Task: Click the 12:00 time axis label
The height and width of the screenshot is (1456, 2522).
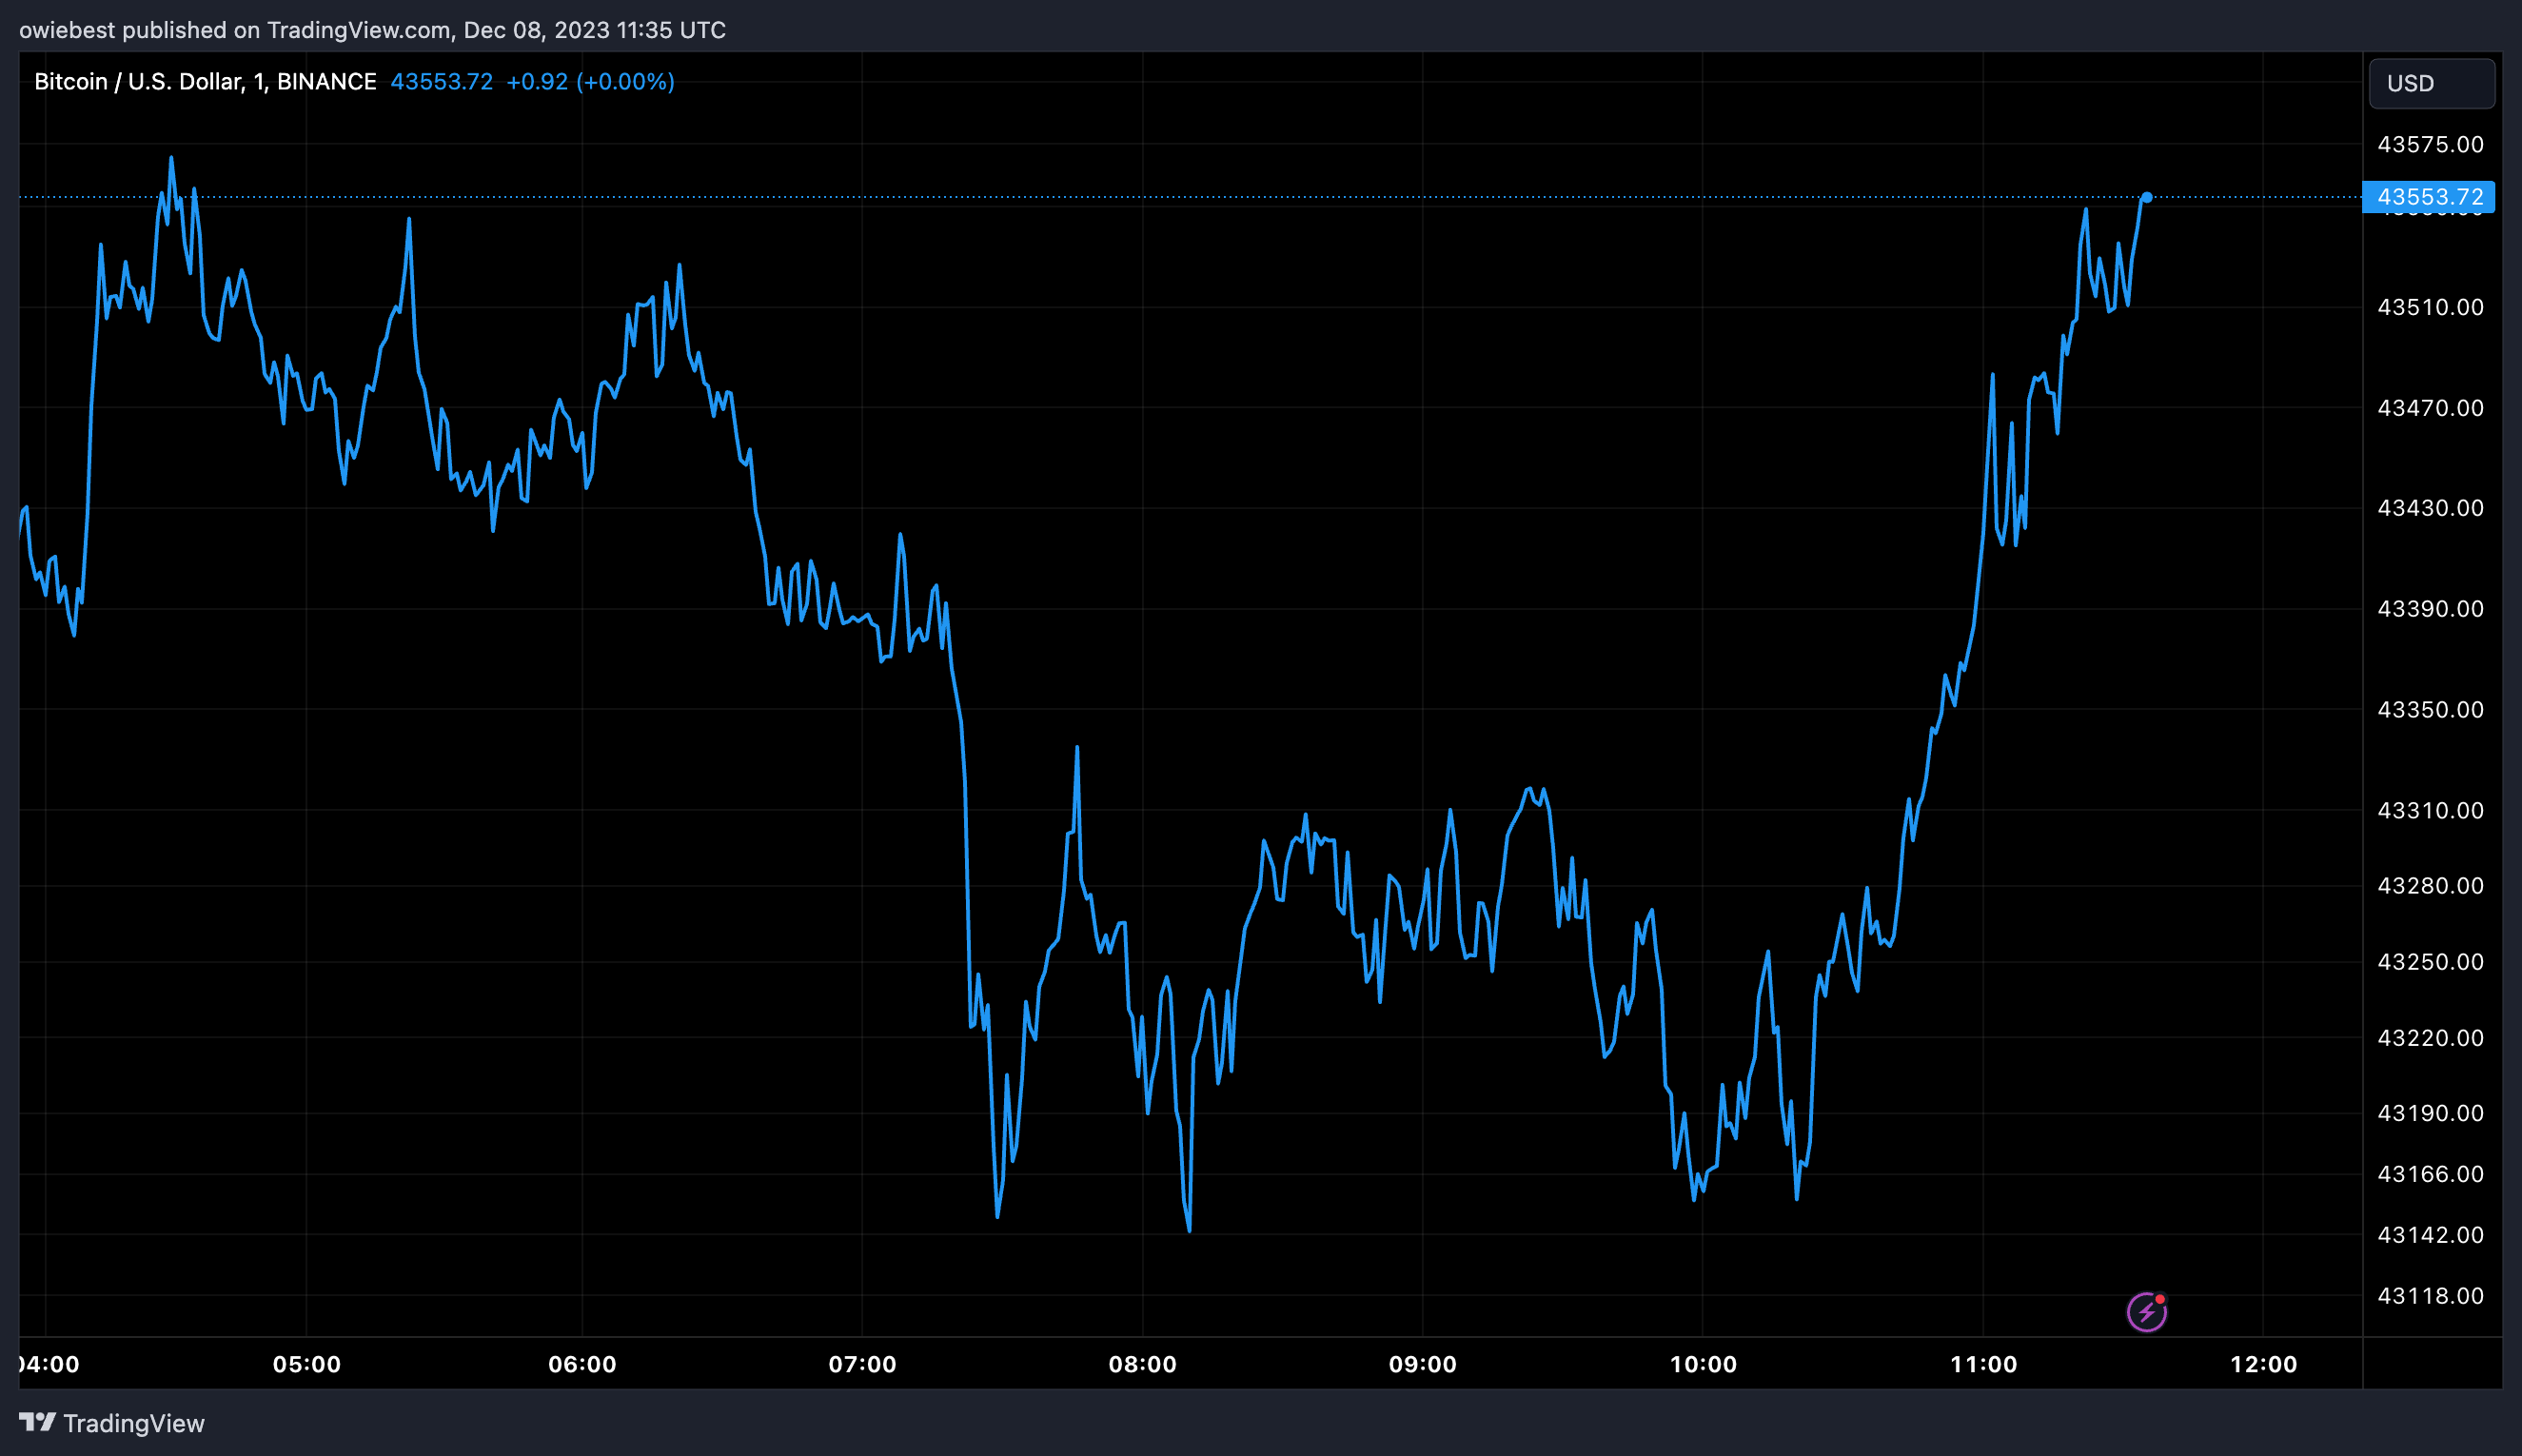Action: coord(2263,1364)
